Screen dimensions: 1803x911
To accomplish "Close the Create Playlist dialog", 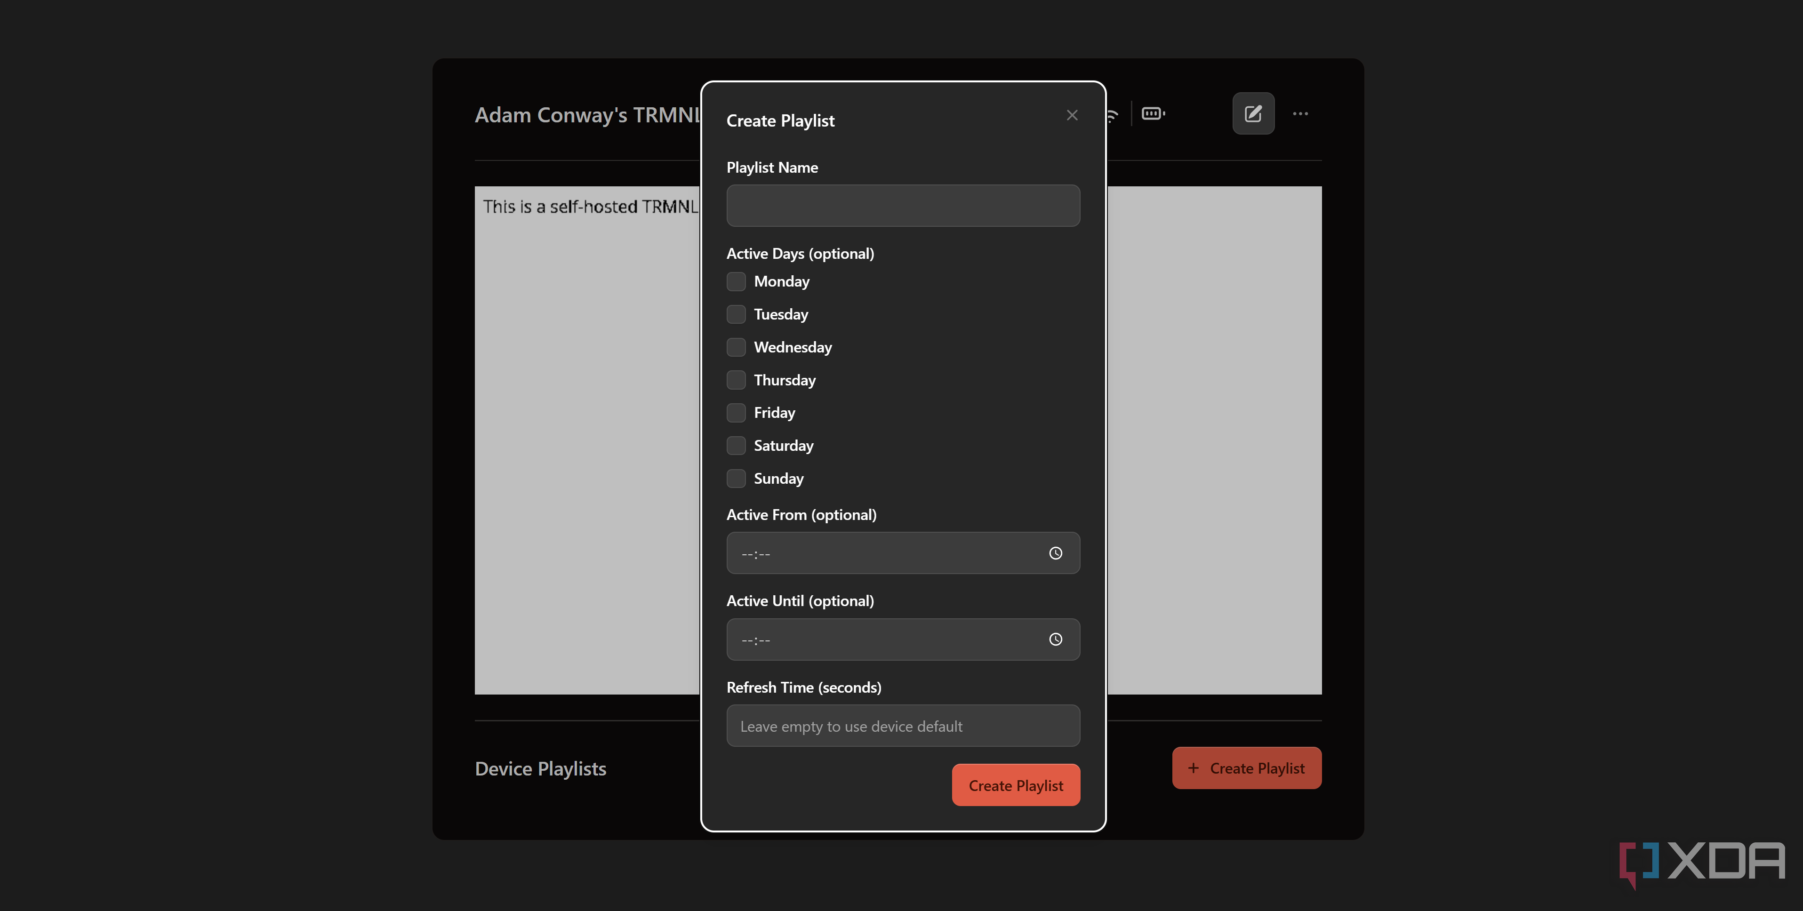I will (1072, 115).
